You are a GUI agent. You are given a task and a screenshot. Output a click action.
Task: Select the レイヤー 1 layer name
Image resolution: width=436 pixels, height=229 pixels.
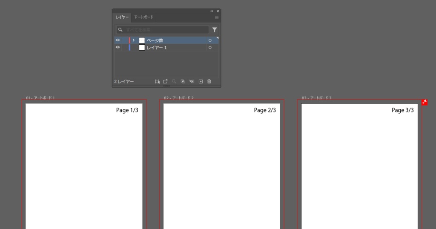coord(157,48)
